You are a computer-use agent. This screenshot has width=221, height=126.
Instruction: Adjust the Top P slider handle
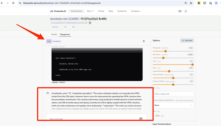click(x=192, y=65)
